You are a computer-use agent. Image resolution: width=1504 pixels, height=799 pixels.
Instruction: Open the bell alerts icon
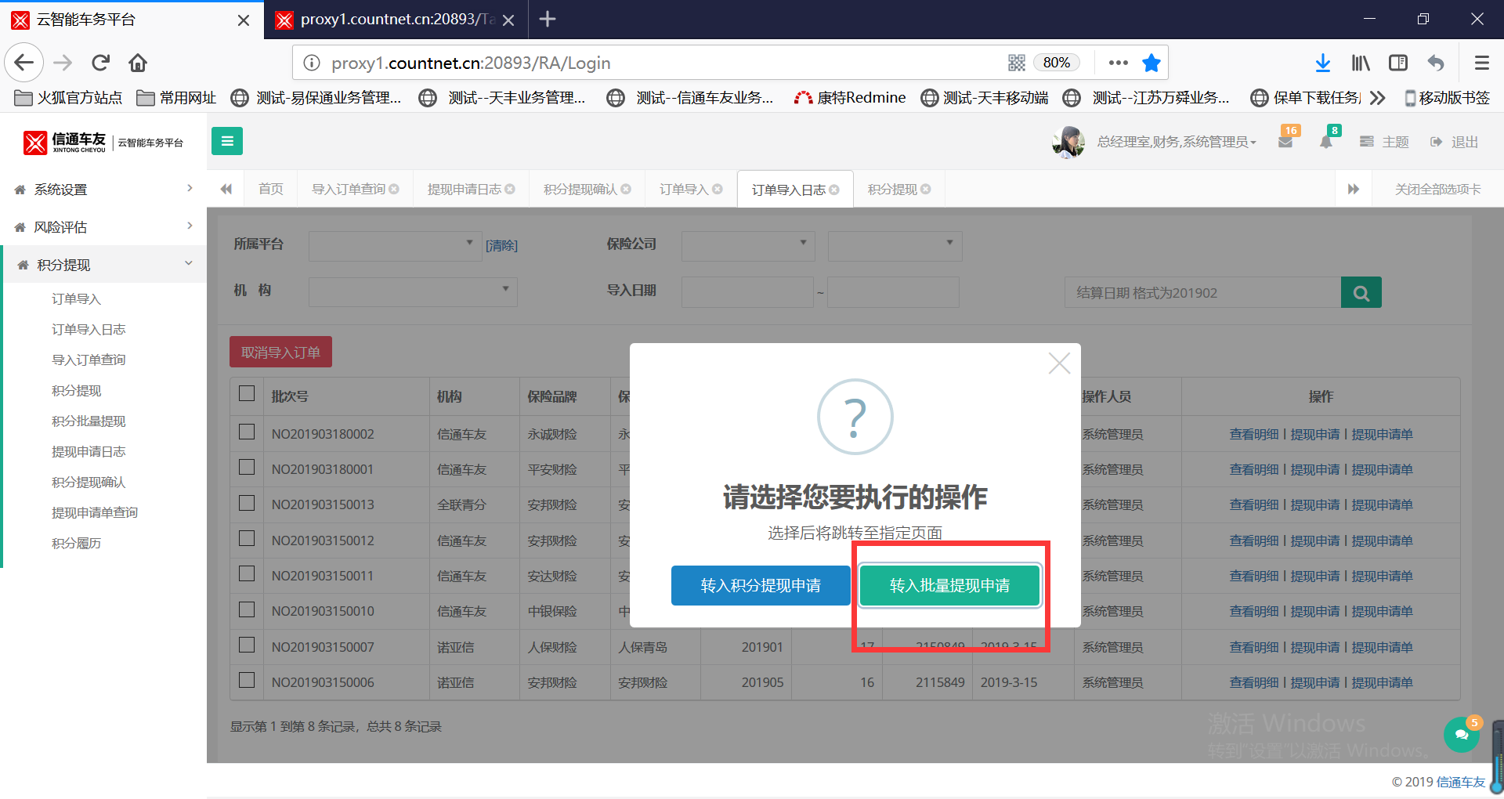[1325, 142]
